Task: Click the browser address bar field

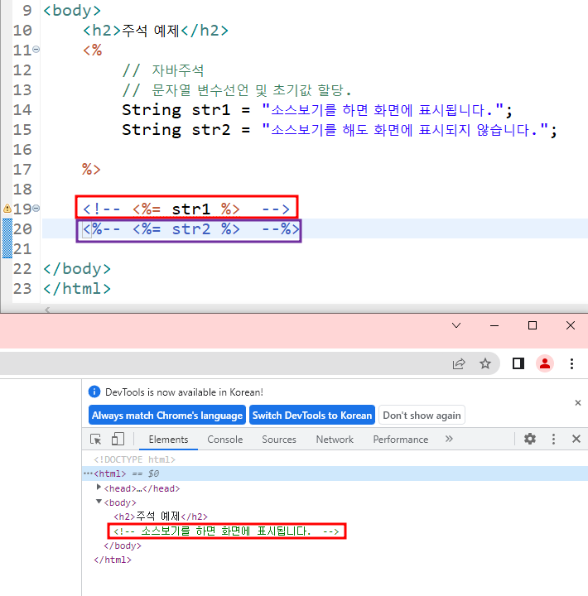Action: 249,363
